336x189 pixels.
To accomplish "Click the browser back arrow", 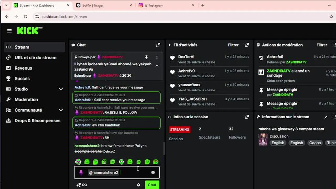I will (7, 17).
